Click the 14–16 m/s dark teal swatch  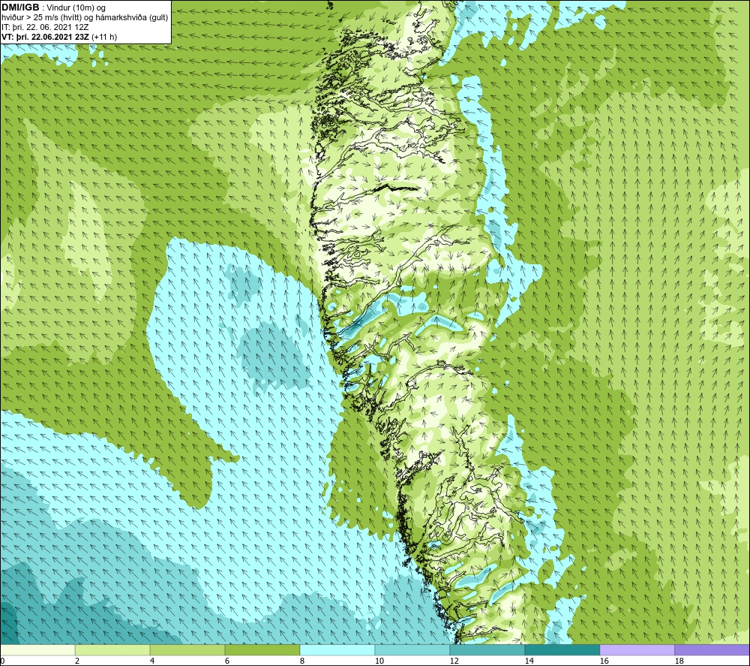pyautogui.click(x=562, y=649)
